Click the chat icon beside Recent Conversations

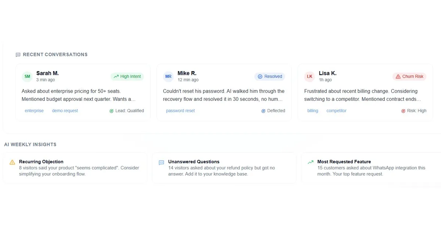18,55
